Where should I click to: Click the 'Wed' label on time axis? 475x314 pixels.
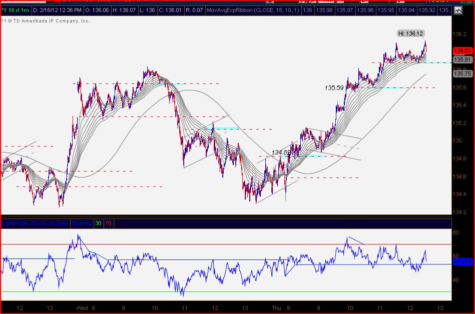pos(82,308)
